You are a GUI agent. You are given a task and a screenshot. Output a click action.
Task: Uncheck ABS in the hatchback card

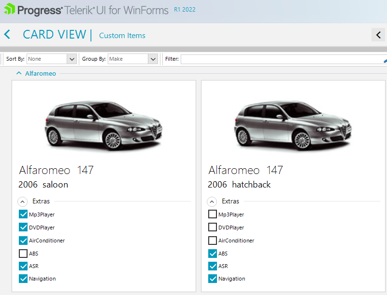click(213, 254)
